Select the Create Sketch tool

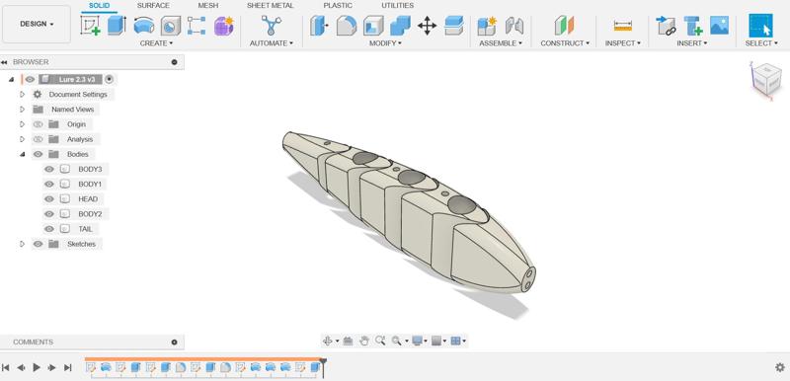[90, 25]
